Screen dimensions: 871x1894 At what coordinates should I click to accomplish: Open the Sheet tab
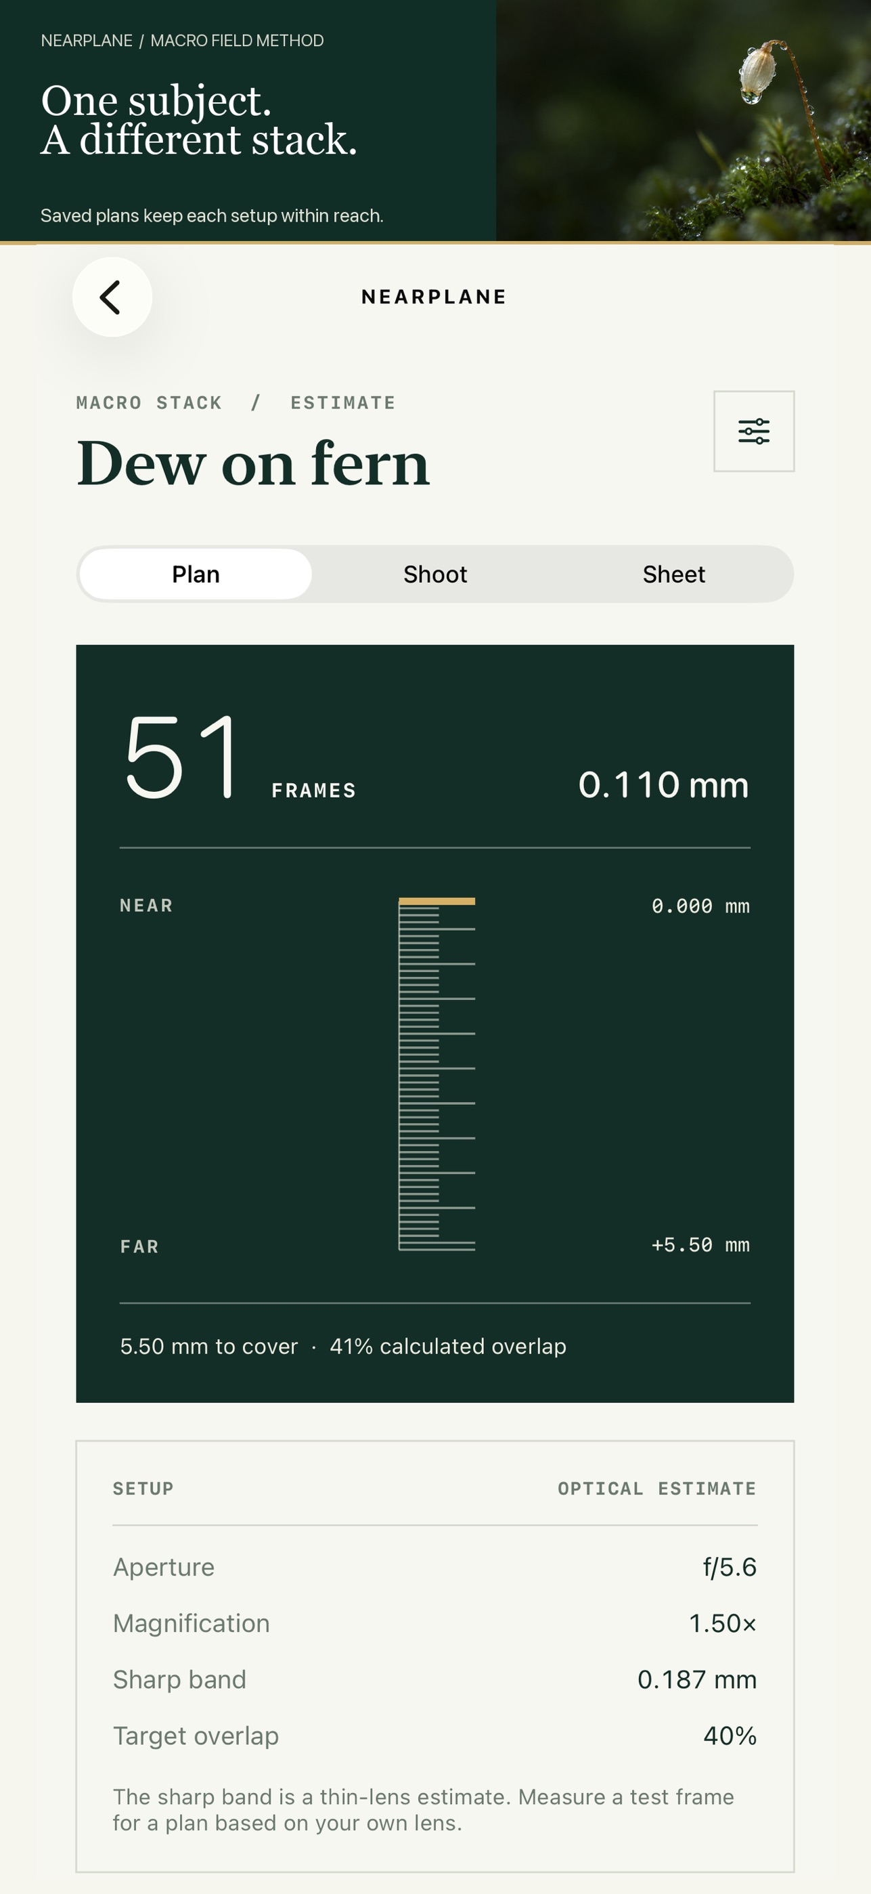pyautogui.click(x=673, y=574)
